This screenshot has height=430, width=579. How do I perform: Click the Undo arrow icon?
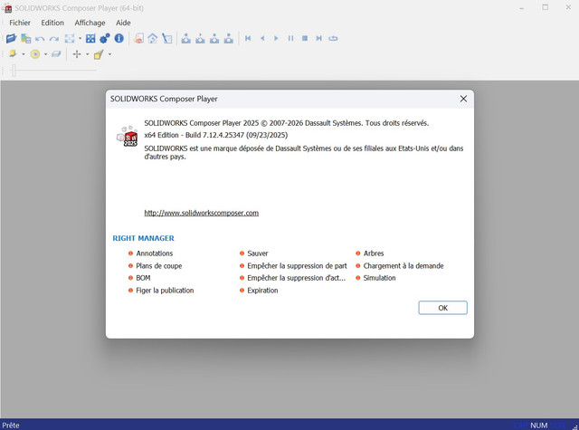[40, 38]
